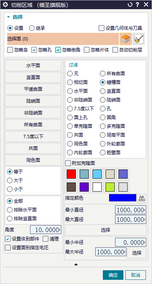Select the 排除水平面 radio option
This screenshot has width=152, height=284.
[10, 210]
